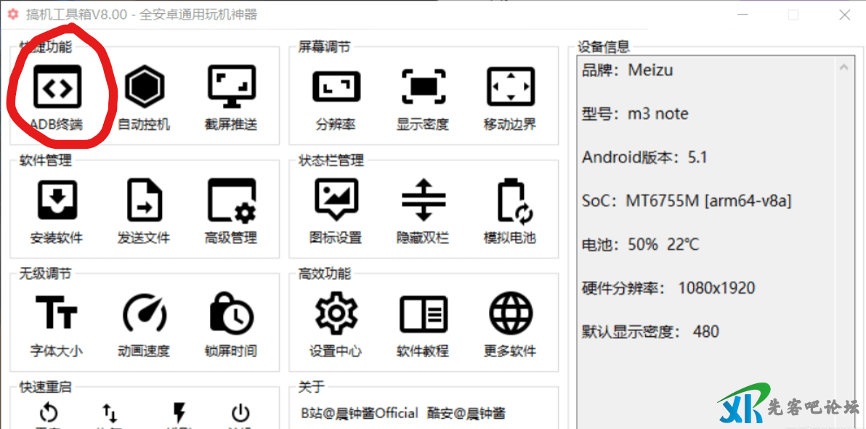Toggle 隐藏双栏 hide bars option
Viewport: 866px width, 429px height.
423,201
